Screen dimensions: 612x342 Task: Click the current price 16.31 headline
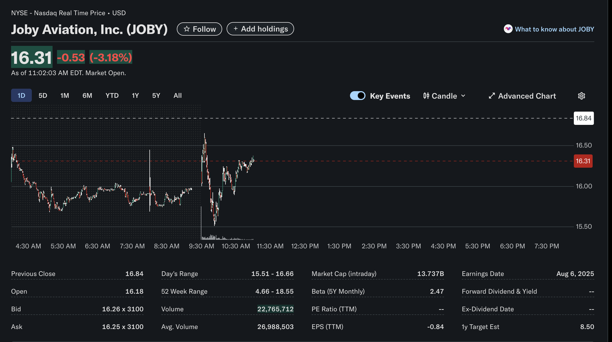32,57
